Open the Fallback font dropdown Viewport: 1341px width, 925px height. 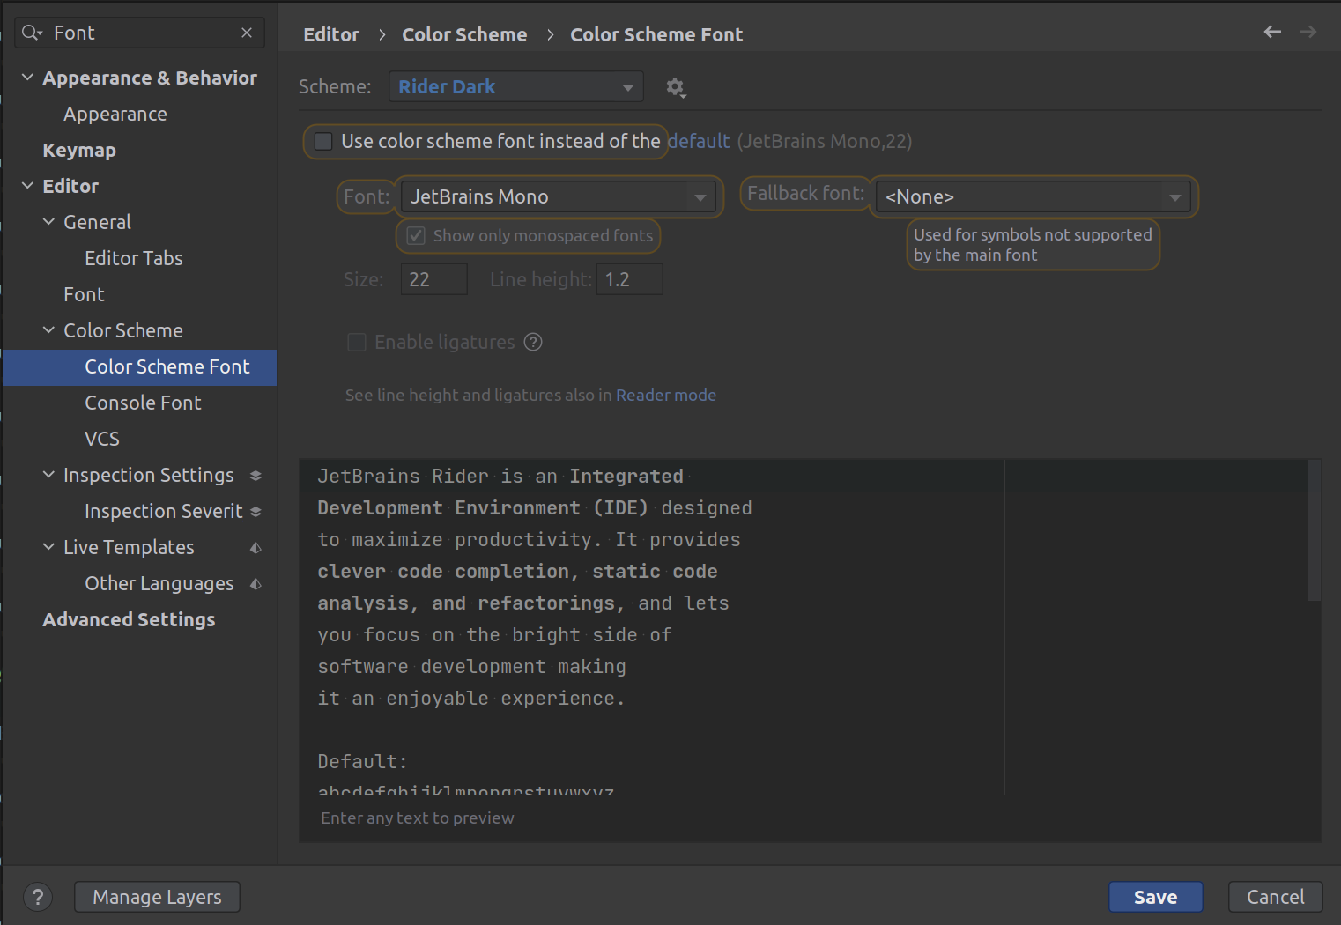pos(1033,196)
